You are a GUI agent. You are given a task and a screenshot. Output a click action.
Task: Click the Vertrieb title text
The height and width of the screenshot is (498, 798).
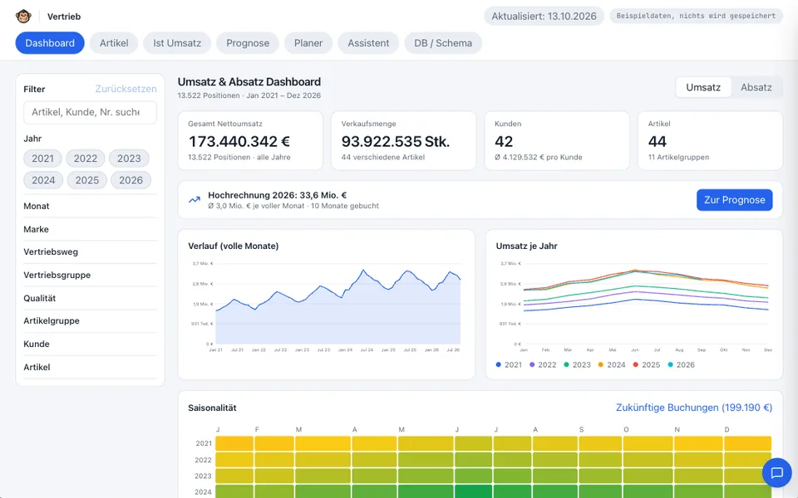64,17
